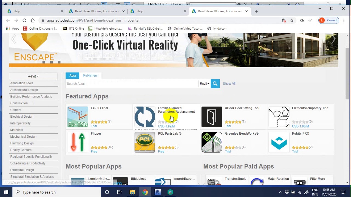The height and width of the screenshot is (197, 351).
Task: Open Task View on the taskbar
Action: pyautogui.click(x=119, y=192)
